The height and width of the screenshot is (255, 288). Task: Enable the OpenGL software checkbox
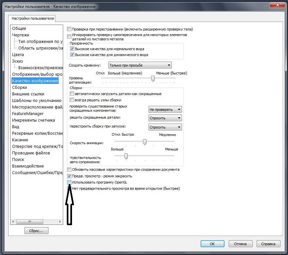click(x=69, y=182)
